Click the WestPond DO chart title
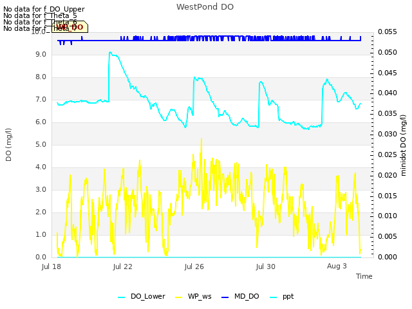The width and height of the screenshot is (412, 309). pyautogui.click(x=205, y=7)
